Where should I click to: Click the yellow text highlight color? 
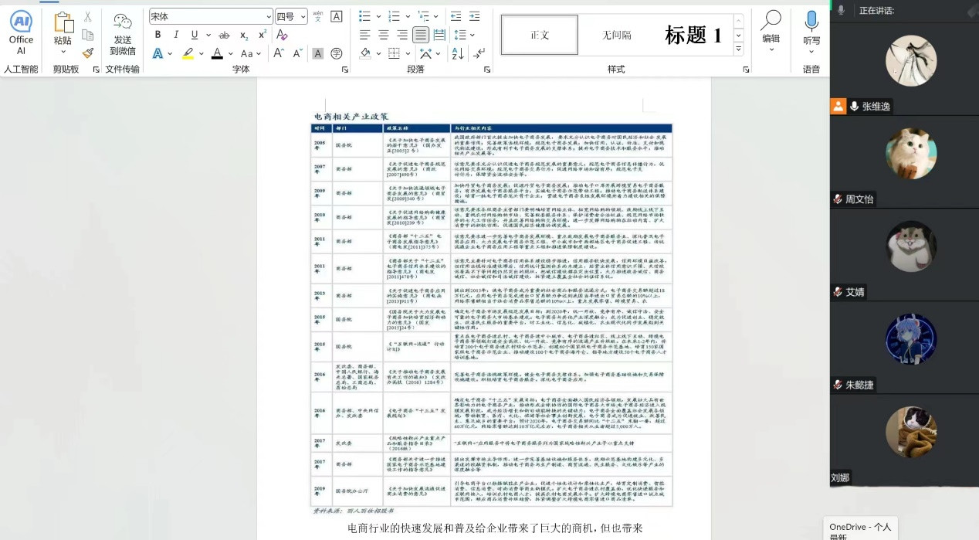(x=188, y=53)
